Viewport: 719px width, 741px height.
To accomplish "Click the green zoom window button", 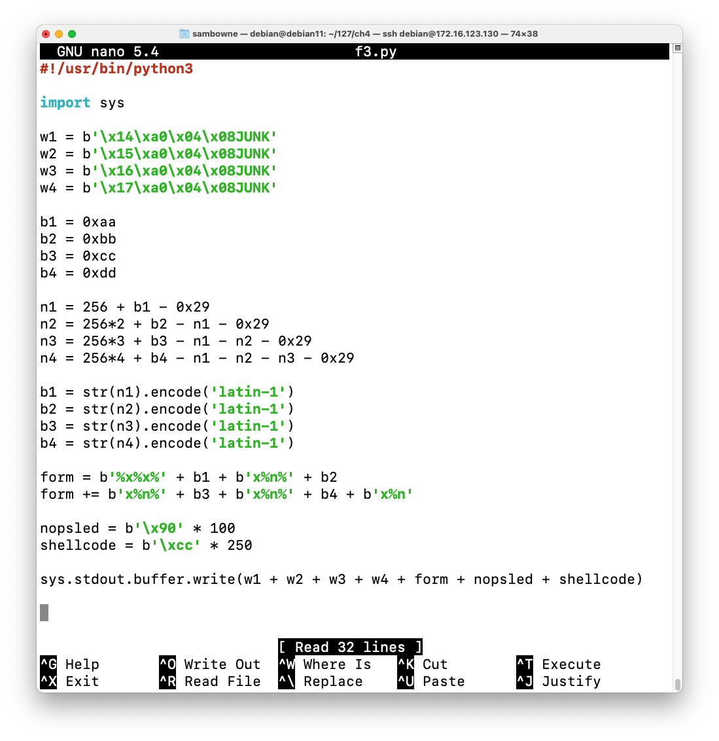I will [72, 33].
